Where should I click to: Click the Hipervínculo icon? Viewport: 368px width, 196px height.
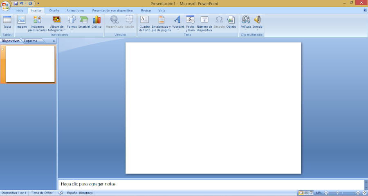pos(114,20)
